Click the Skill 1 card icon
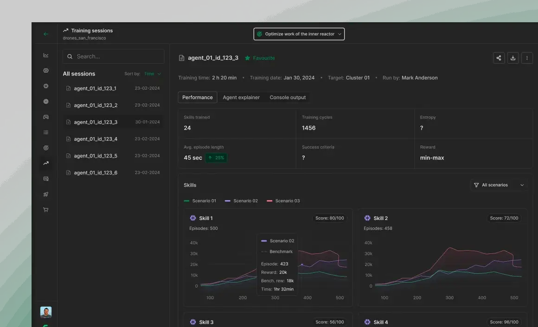538x327 pixels. coord(193,218)
